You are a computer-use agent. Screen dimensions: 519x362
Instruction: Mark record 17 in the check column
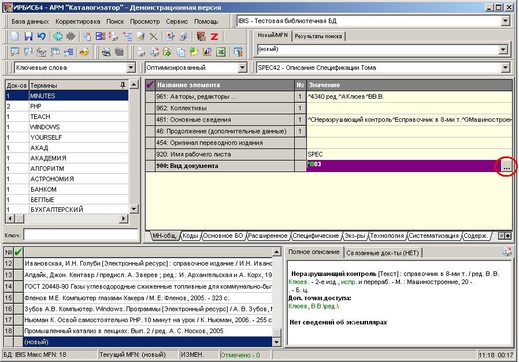click(18, 320)
